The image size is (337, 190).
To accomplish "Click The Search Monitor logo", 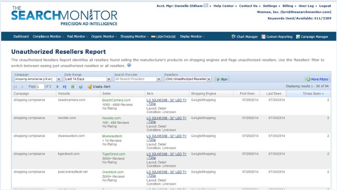I will tap(64, 16).
